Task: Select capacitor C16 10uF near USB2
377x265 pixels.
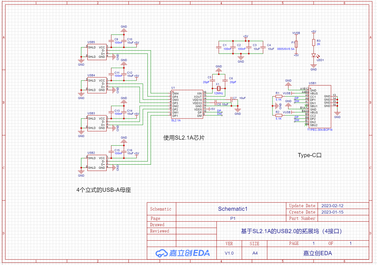Action: (x=124, y=152)
